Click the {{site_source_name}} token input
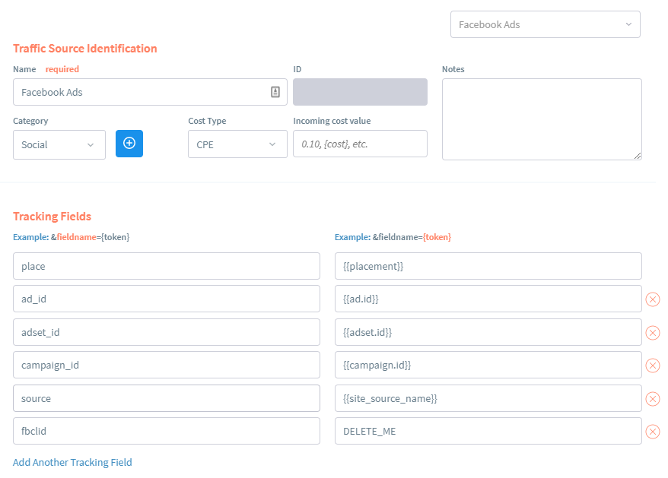The height and width of the screenshot is (478, 668). click(488, 398)
